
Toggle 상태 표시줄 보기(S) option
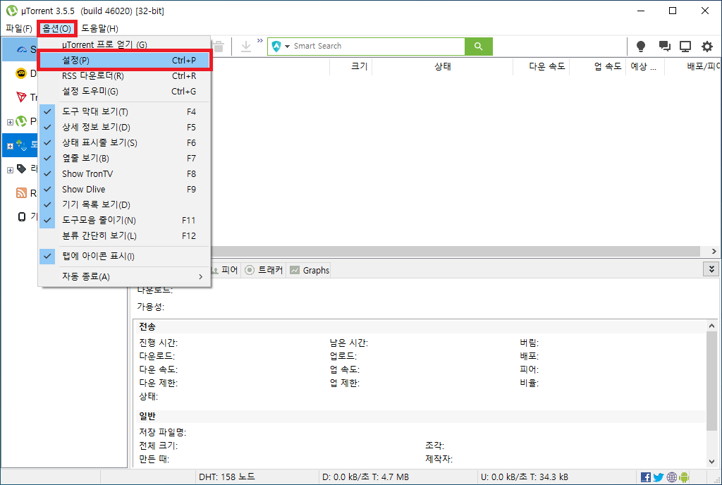click(124, 142)
